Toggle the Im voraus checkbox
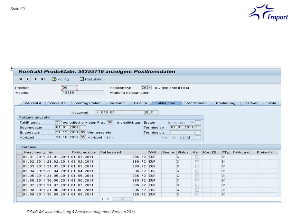 pyautogui.click(x=192, y=122)
